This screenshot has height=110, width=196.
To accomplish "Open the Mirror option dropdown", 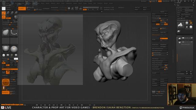I will (160, 14).
